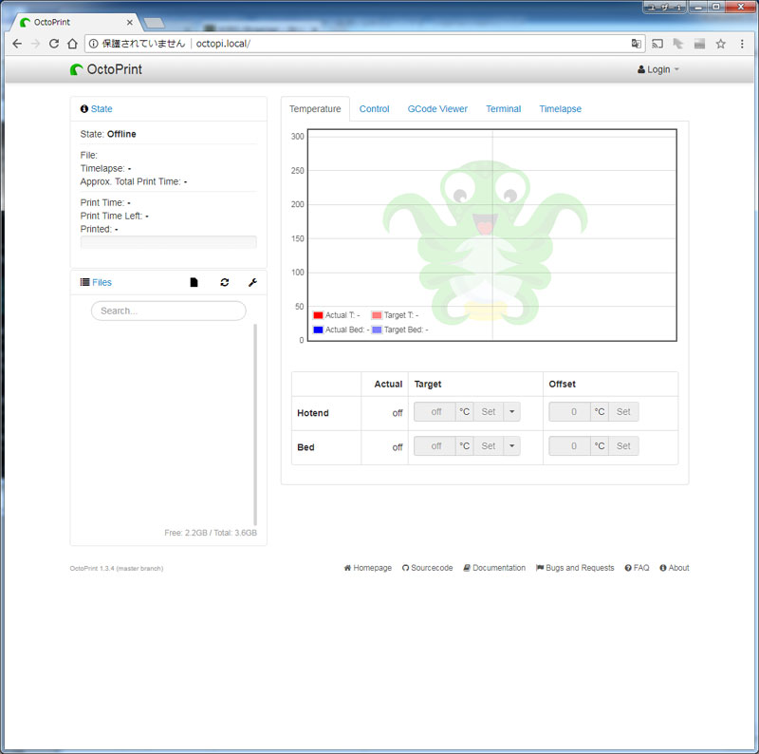
Task: Switch to the Terminal tab
Action: [x=504, y=109]
